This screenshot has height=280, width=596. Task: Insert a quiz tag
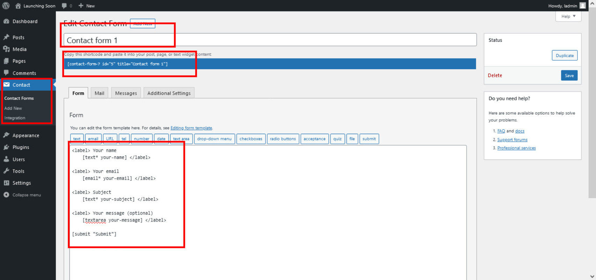[337, 139]
